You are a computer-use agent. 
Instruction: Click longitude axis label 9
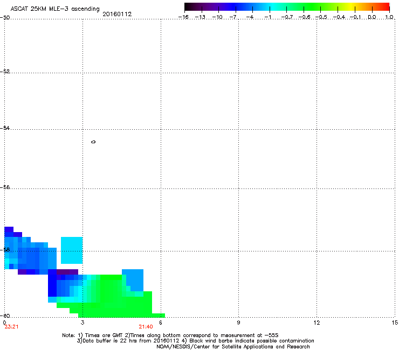click(x=238, y=323)
